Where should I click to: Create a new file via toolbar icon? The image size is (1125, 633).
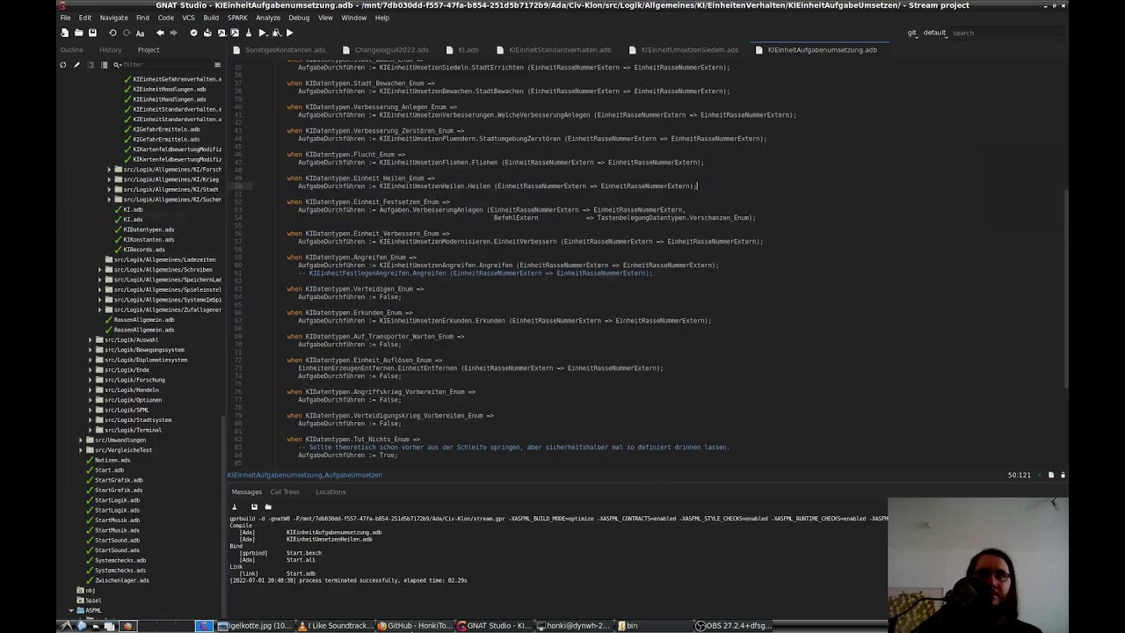tap(64, 33)
